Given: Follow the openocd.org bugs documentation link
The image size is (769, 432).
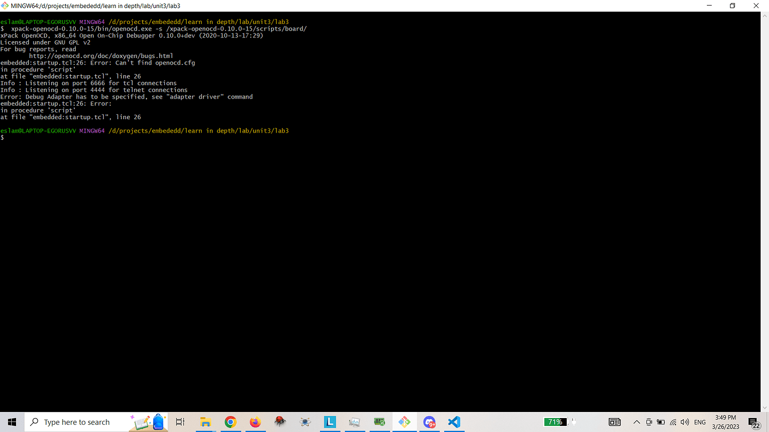Looking at the screenshot, I should [x=103, y=55].
